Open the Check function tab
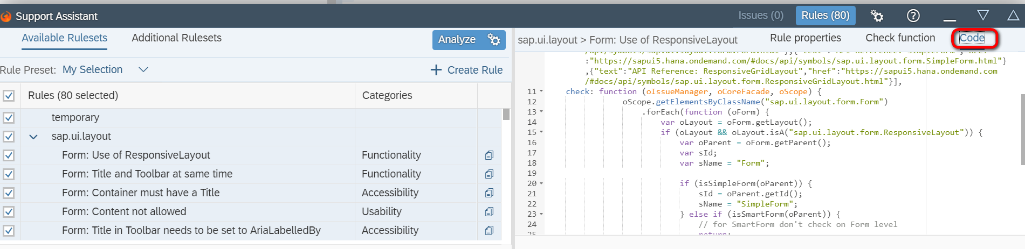The width and height of the screenshot is (1025, 249). pyautogui.click(x=900, y=38)
